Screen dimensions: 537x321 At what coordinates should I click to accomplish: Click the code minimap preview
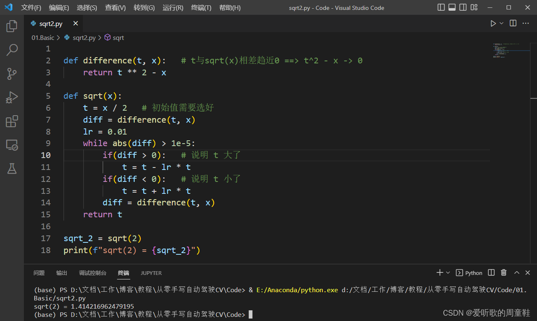510,50
